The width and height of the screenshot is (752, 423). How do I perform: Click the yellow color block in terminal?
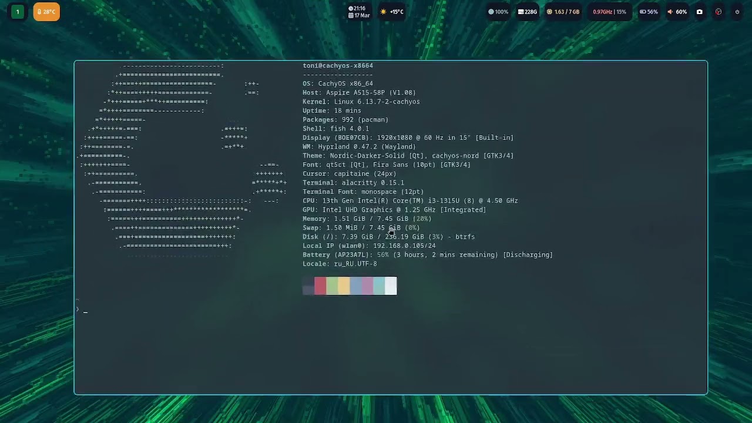(344, 286)
